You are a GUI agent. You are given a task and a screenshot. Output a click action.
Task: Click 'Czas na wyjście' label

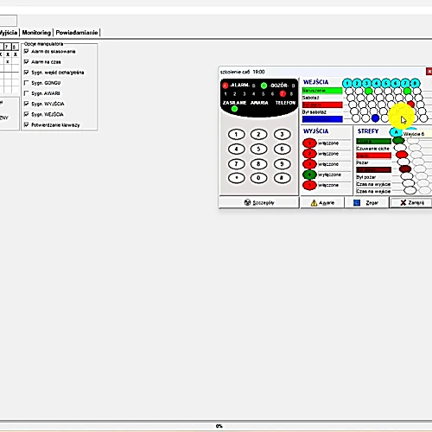[373, 184]
